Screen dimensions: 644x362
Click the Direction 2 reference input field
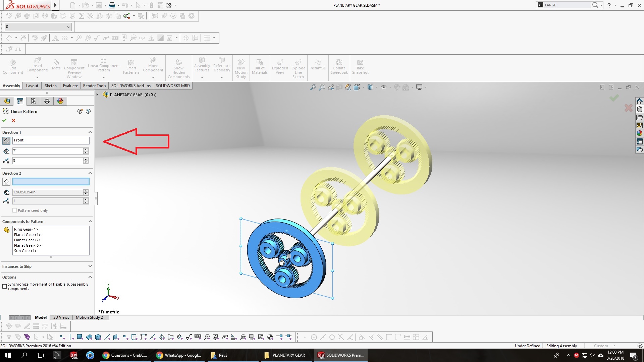point(51,182)
